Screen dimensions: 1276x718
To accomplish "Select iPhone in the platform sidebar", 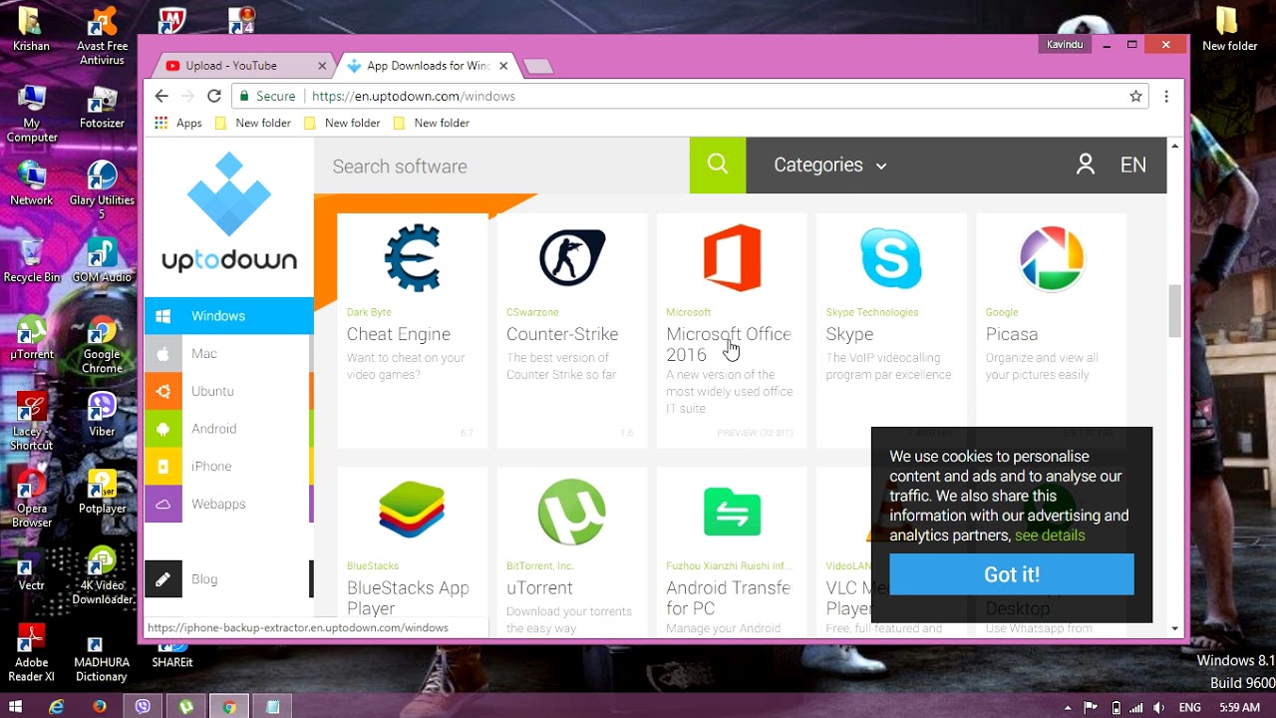I will (229, 466).
